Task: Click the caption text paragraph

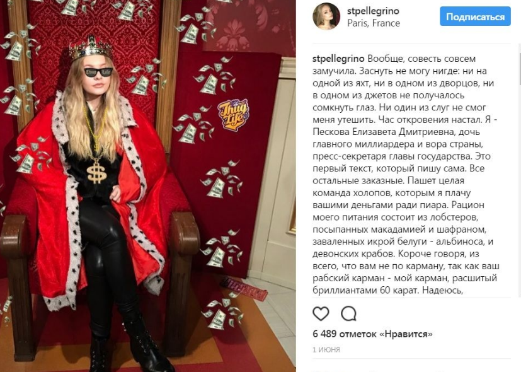Action: tap(405, 174)
